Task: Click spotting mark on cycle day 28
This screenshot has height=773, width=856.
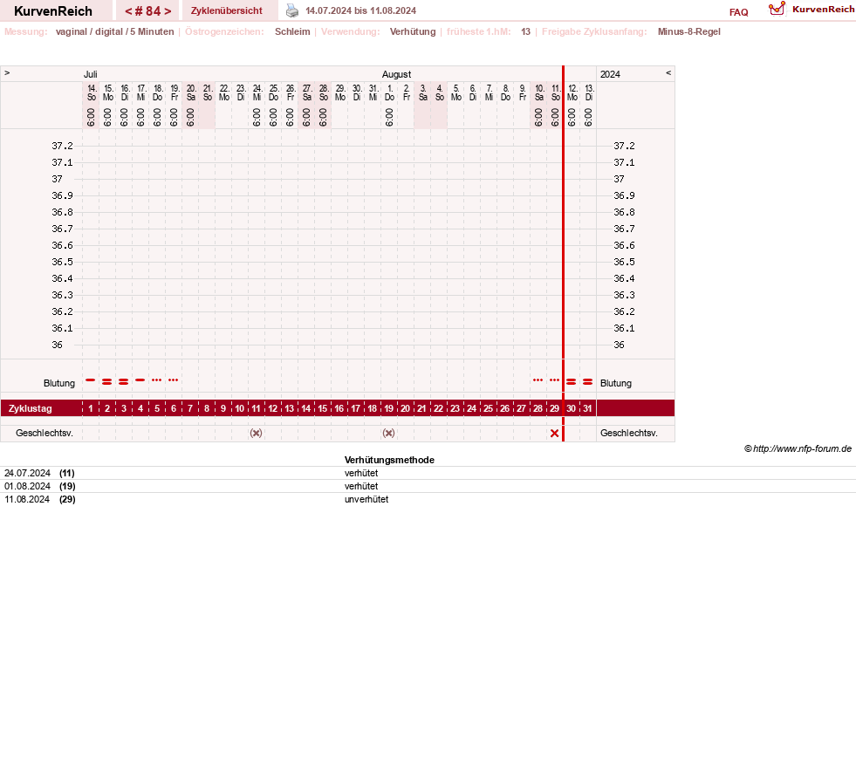Action: tap(538, 380)
